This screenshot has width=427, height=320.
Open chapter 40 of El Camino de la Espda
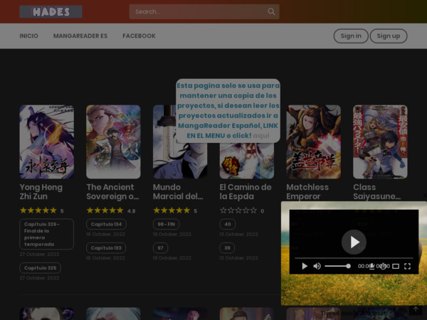click(x=228, y=224)
